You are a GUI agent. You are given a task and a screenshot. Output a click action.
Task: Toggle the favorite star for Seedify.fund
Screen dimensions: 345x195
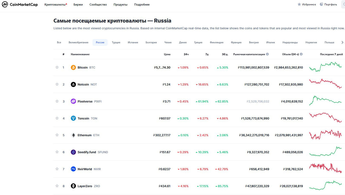(57, 152)
